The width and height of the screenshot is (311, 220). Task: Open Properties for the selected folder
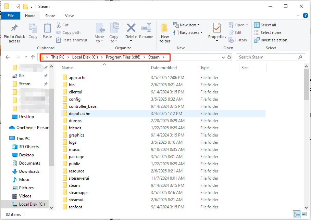tap(216, 31)
